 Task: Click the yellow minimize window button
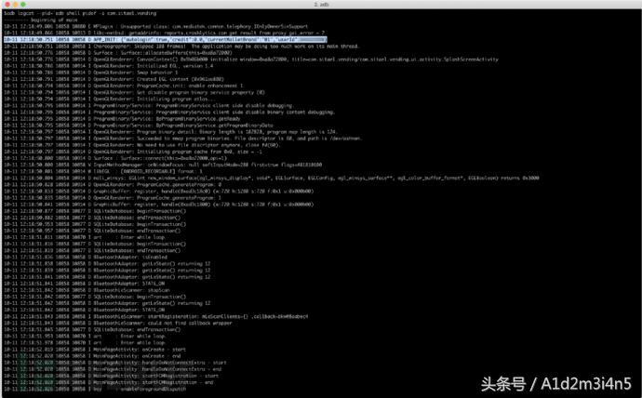[16, 4]
